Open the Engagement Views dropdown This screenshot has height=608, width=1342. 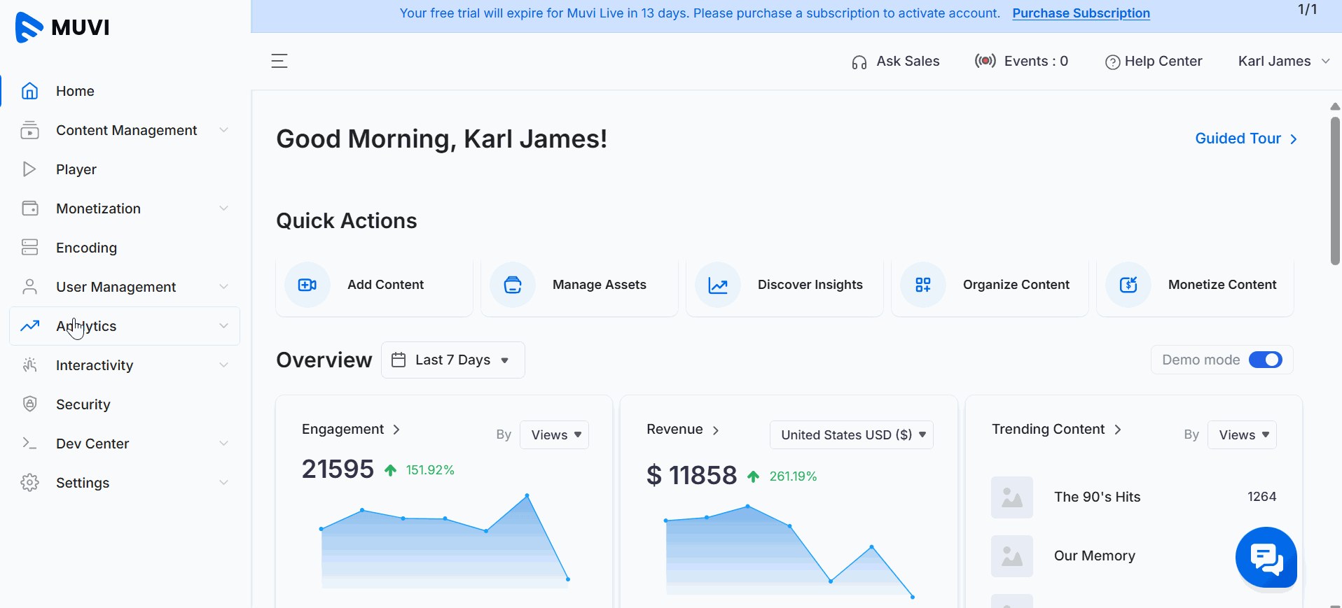[x=554, y=435]
